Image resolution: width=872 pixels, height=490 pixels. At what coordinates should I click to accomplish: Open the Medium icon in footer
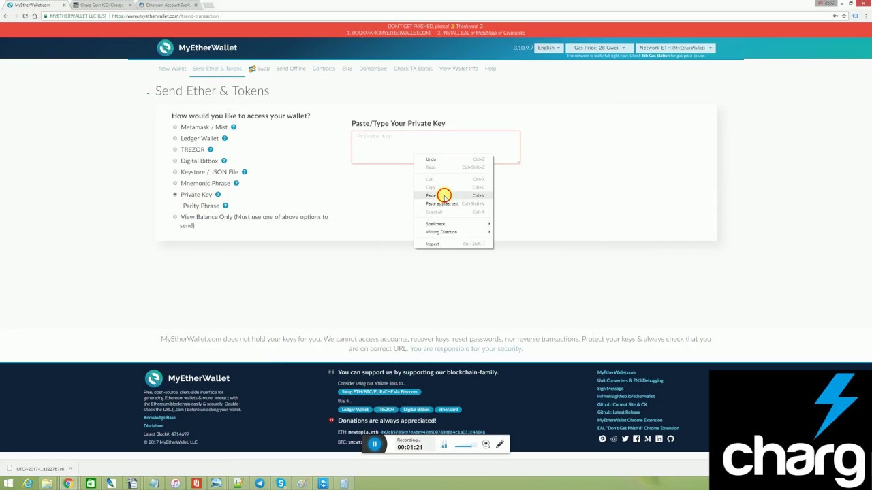click(647, 439)
